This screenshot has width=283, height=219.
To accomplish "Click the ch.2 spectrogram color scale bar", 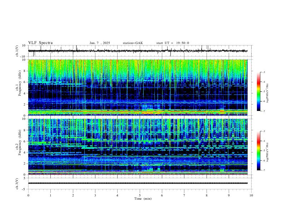I will [x=258, y=151].
